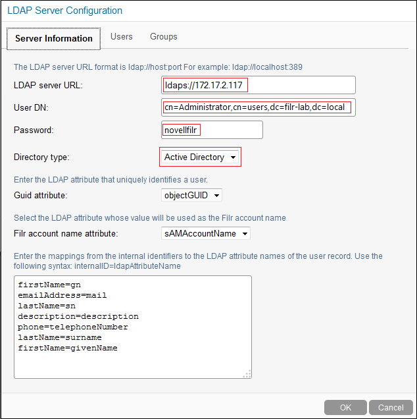The image size is (417, 419).
Task: Grab the mappings textarea resize handle
Action: click(247, 374)
